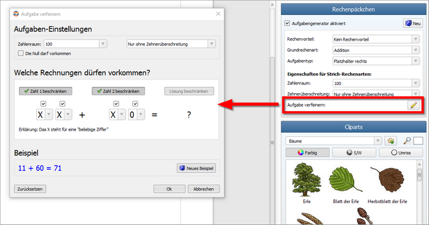The image size is (429, 225).
Task: Click the Zurücksetzen button
Action: (30, 189)
